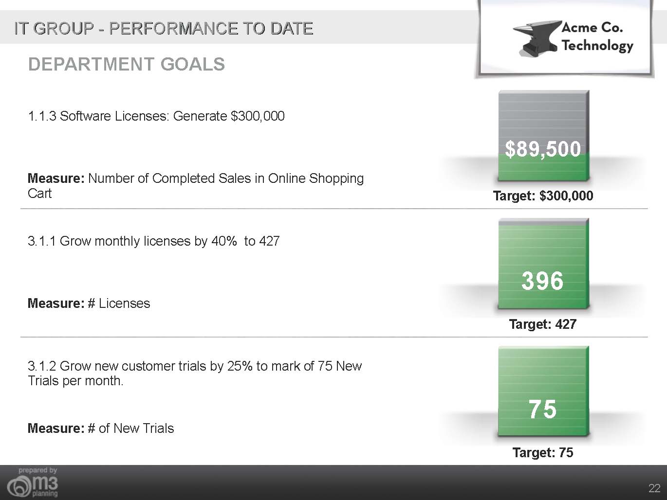This screenshot has height=500, width=667.
Task: Select the Target: 427 label
Action: 543,324
